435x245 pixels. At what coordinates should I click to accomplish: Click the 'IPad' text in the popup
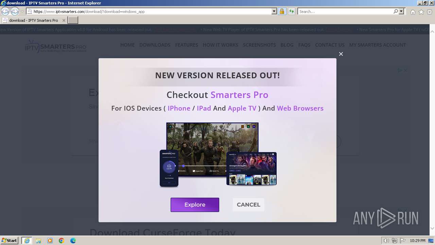tap(204, 108)
